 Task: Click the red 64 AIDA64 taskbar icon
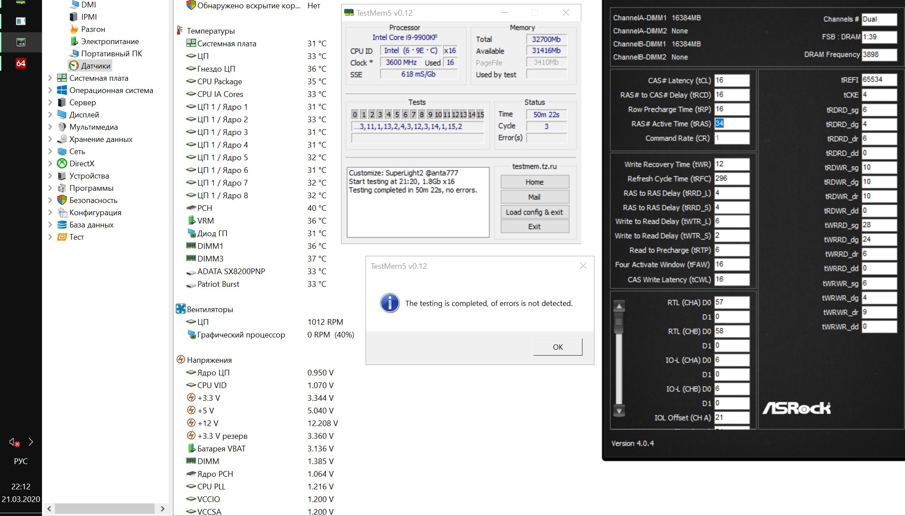21,63
